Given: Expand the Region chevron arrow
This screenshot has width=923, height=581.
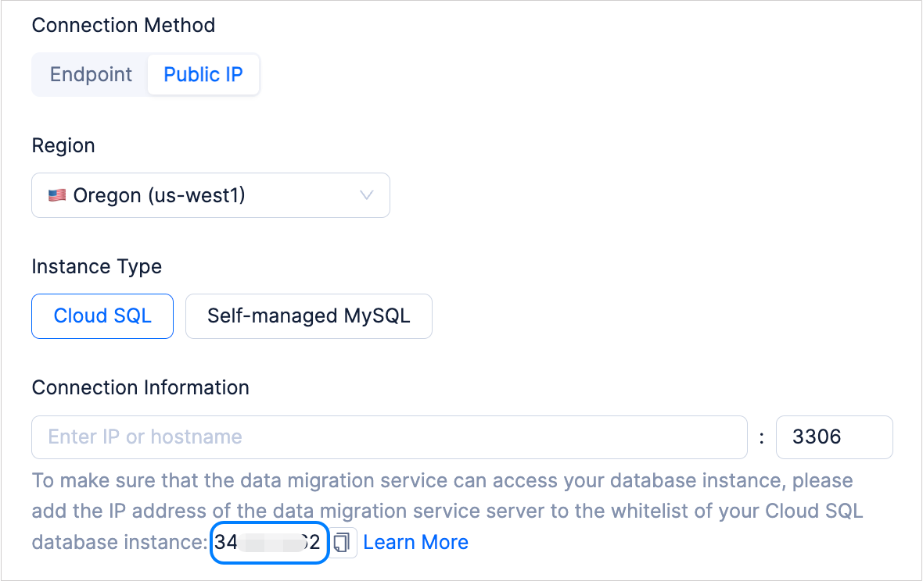Looking at the screenshot, I should point(366,195).
